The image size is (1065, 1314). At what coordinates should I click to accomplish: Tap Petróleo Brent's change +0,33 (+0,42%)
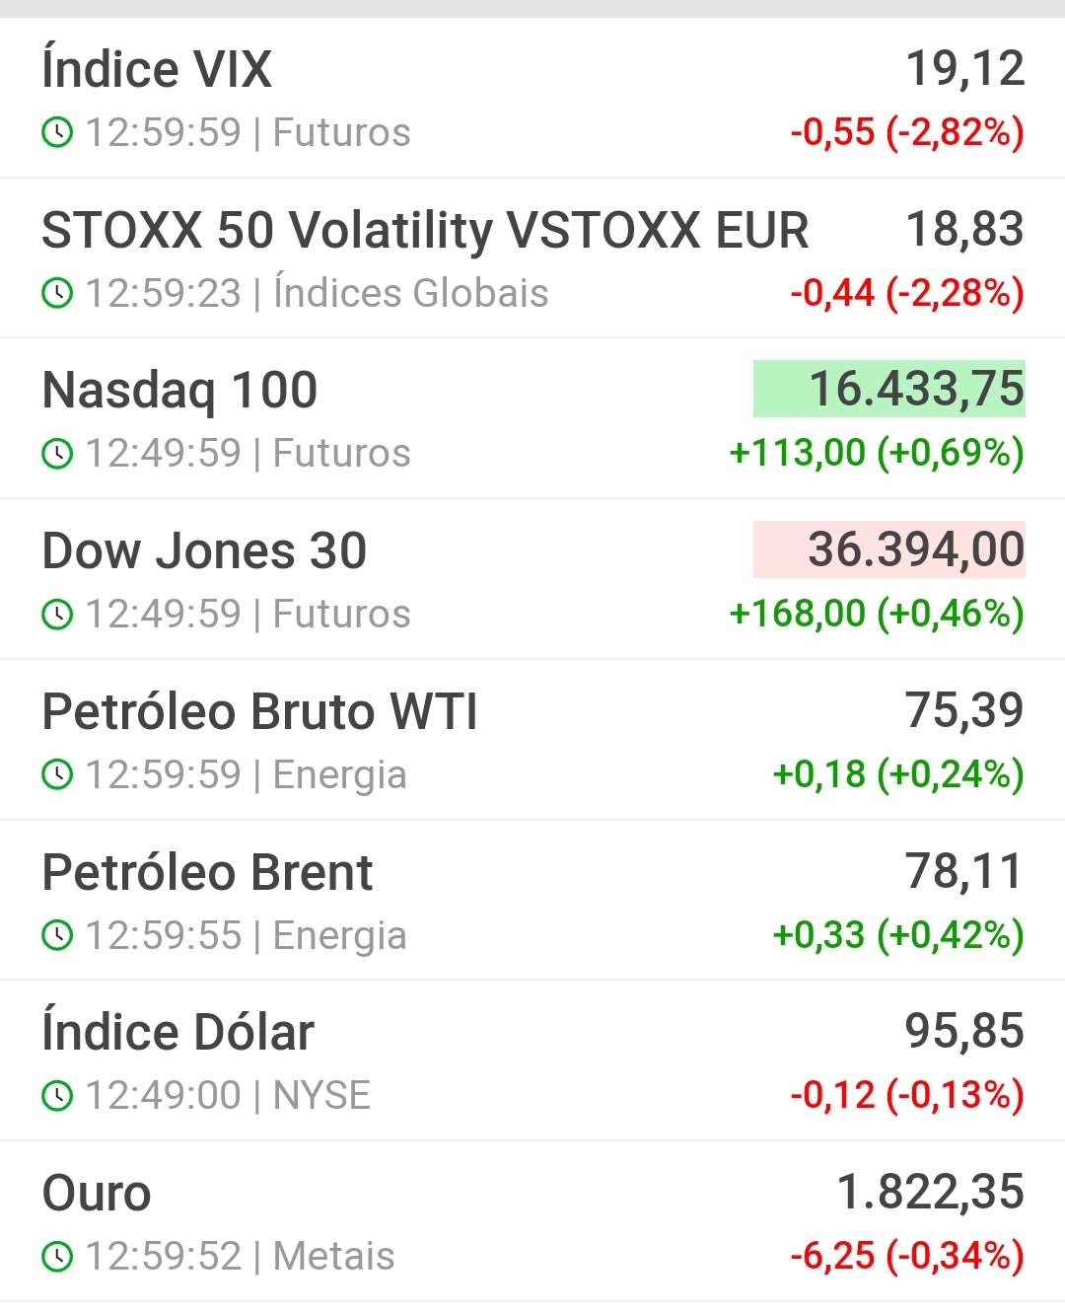tap(898, 934)
